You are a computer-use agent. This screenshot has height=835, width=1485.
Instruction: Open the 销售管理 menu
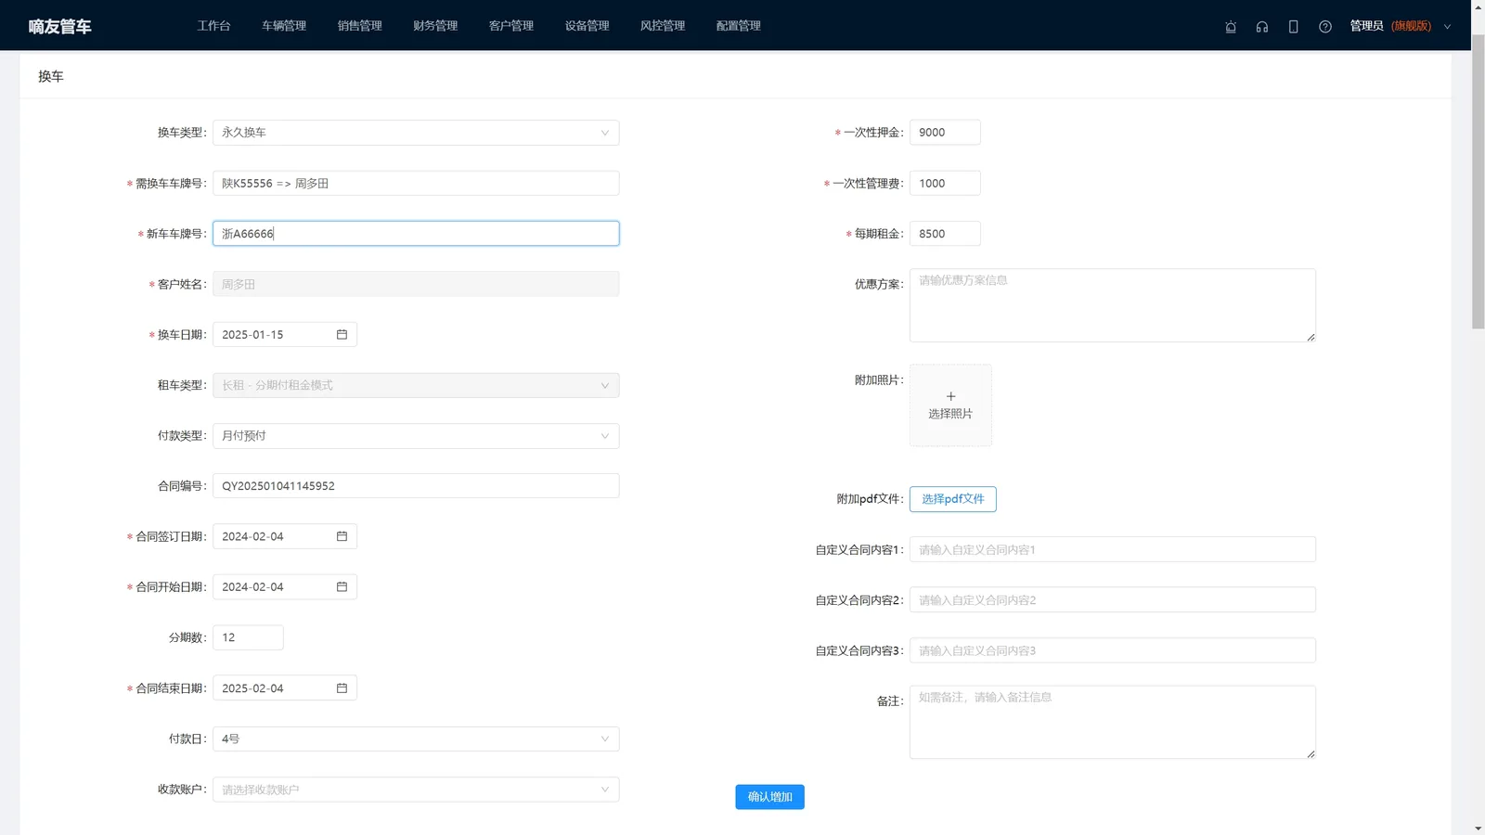click(x=360, y=26)
